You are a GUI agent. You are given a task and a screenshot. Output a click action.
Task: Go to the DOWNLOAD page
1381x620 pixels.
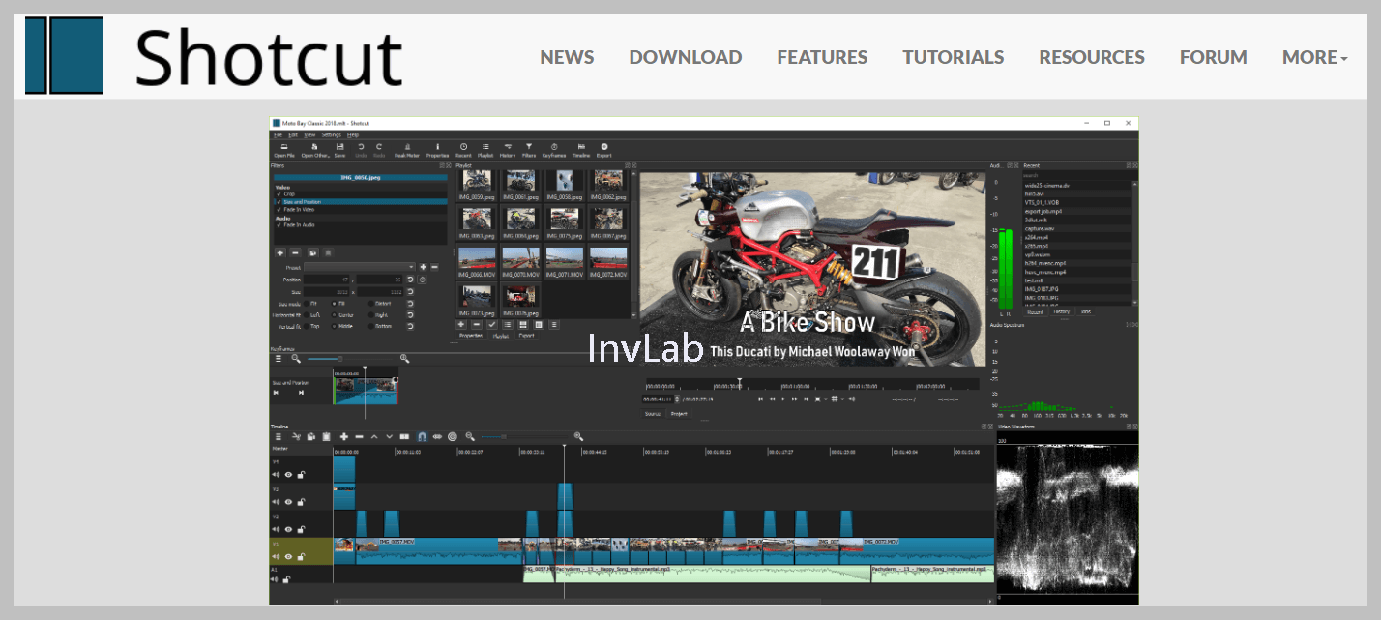686,57
